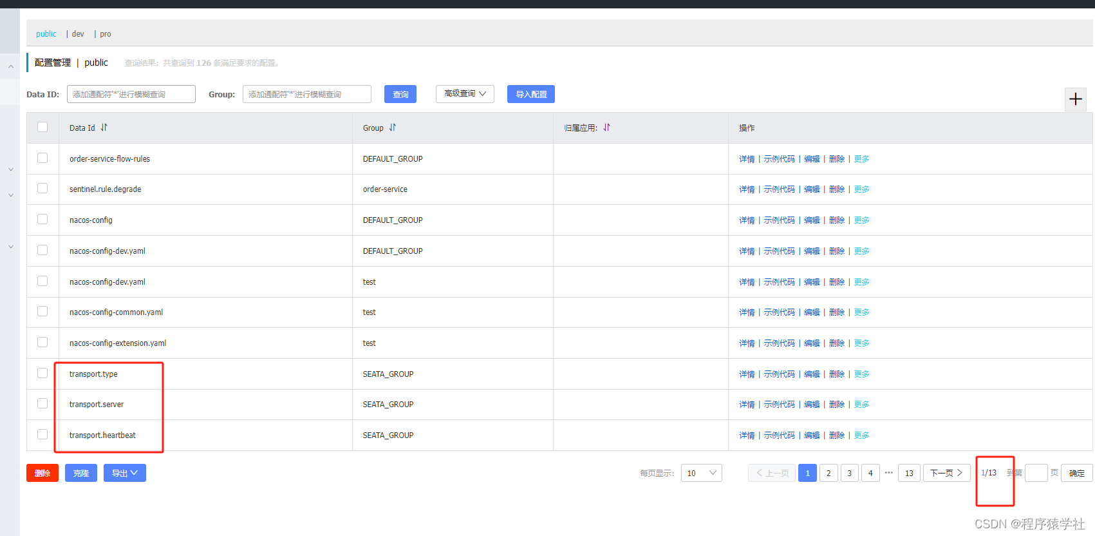Image resolution: width=1095 pixels, height=536 pixels.
Task: Sort by Group column icon
Action: [x=393, y=128]
